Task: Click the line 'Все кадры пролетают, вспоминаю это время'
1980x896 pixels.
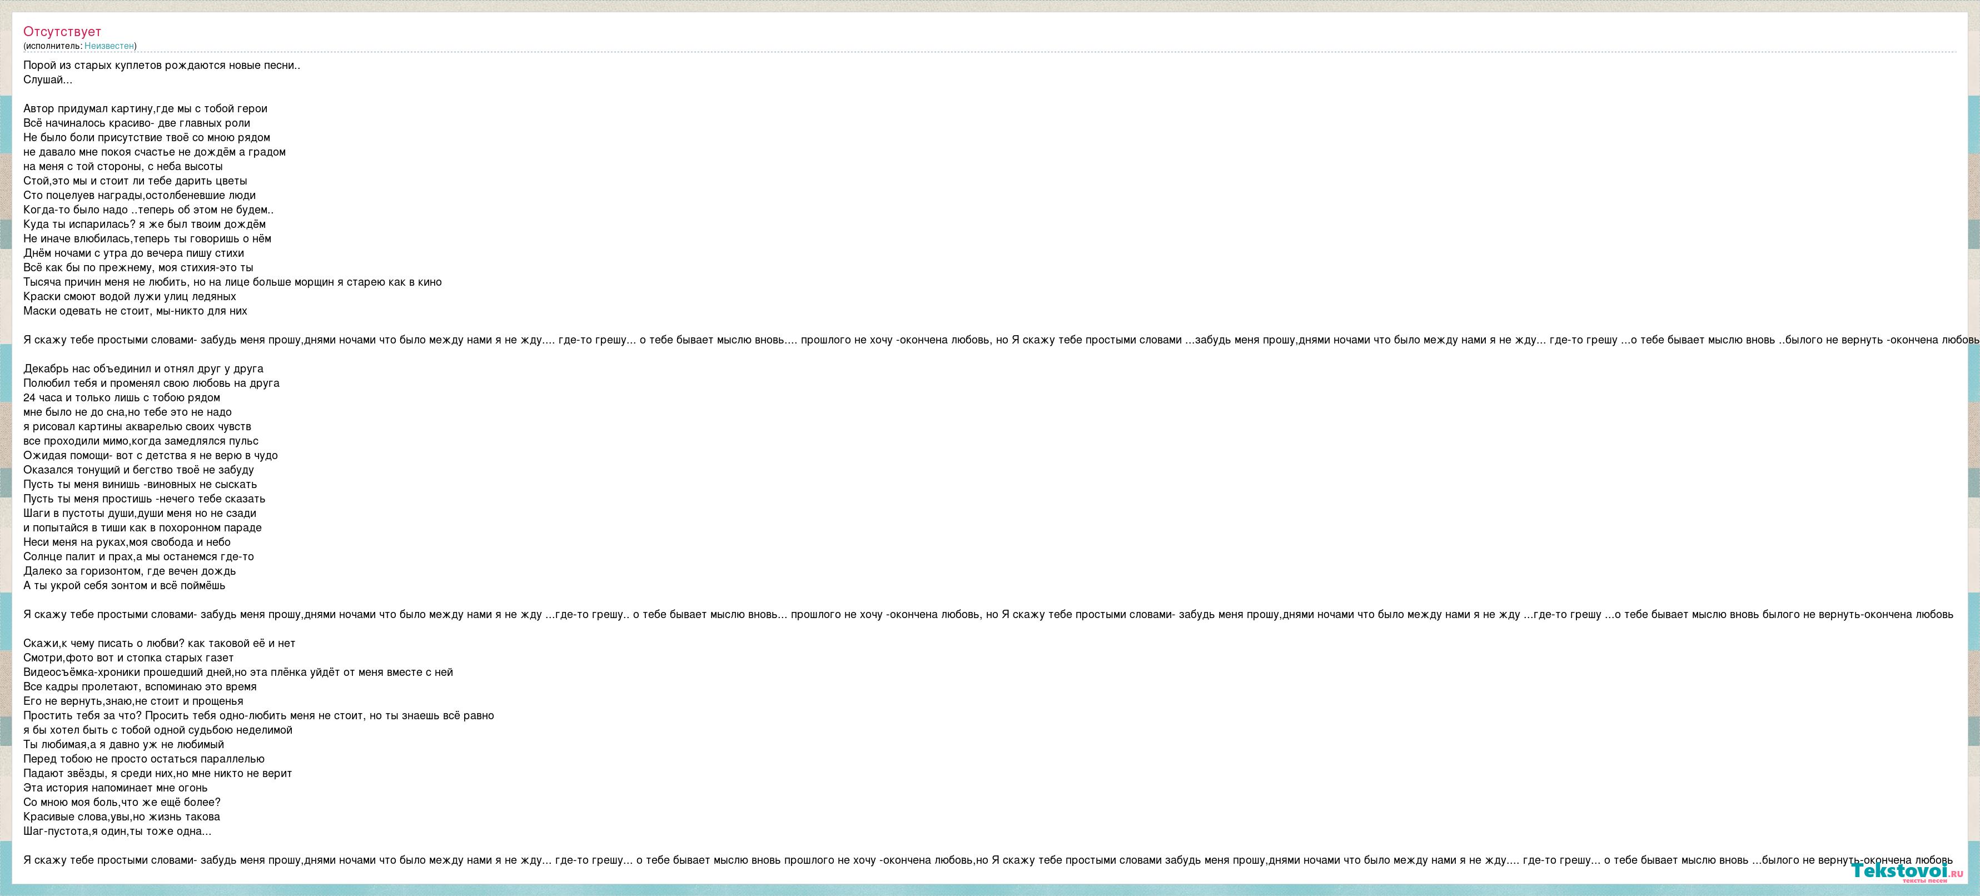Action: click(x=140, y=687)
